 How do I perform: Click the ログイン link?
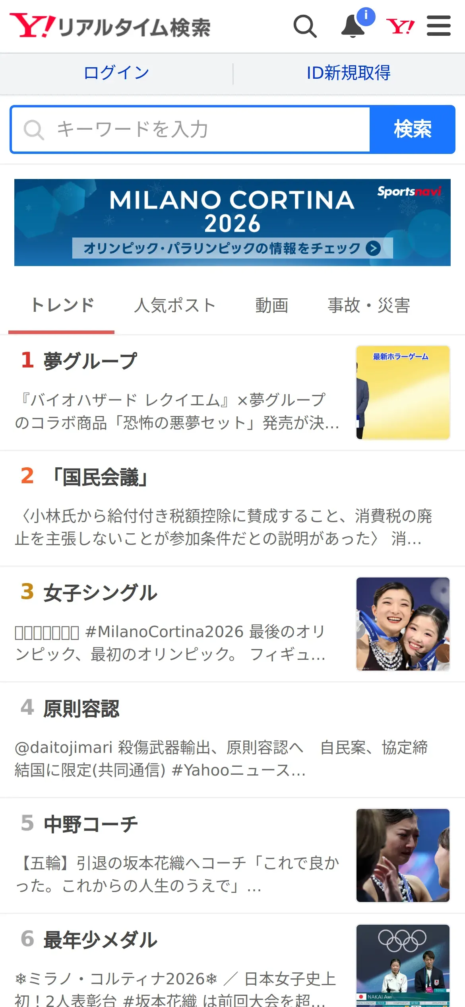(x=116, y=73)
